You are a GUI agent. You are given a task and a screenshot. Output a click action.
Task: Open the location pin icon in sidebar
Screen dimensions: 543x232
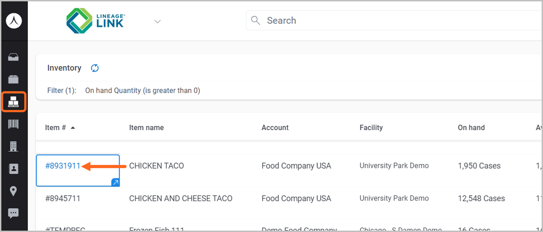13,191
